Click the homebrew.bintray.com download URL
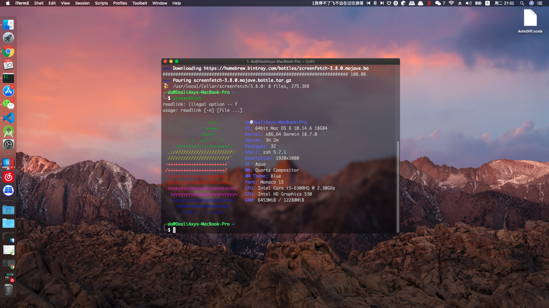 286,68
